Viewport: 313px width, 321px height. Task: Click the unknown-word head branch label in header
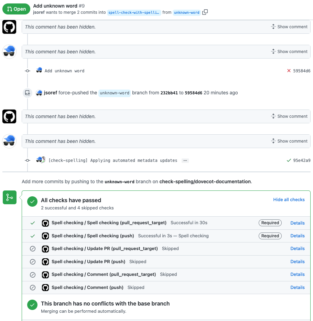coord(187,12)
